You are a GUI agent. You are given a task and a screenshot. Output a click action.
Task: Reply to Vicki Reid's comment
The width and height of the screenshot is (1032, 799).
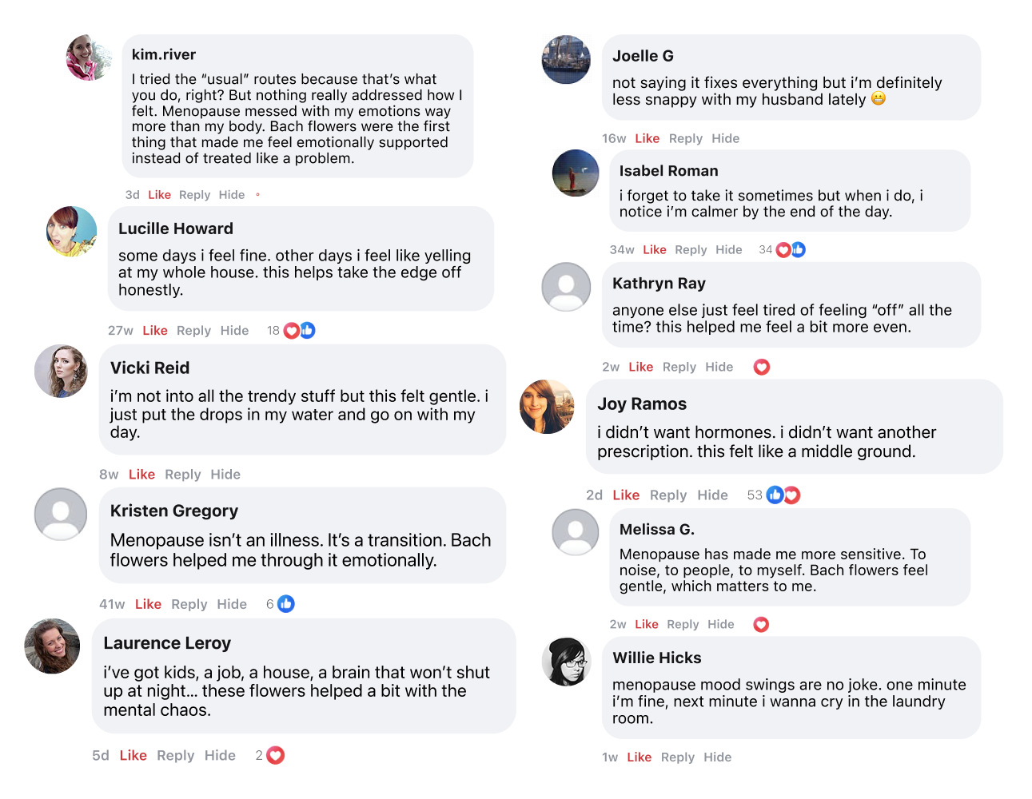pyautogui.click(x=183, y=475)
